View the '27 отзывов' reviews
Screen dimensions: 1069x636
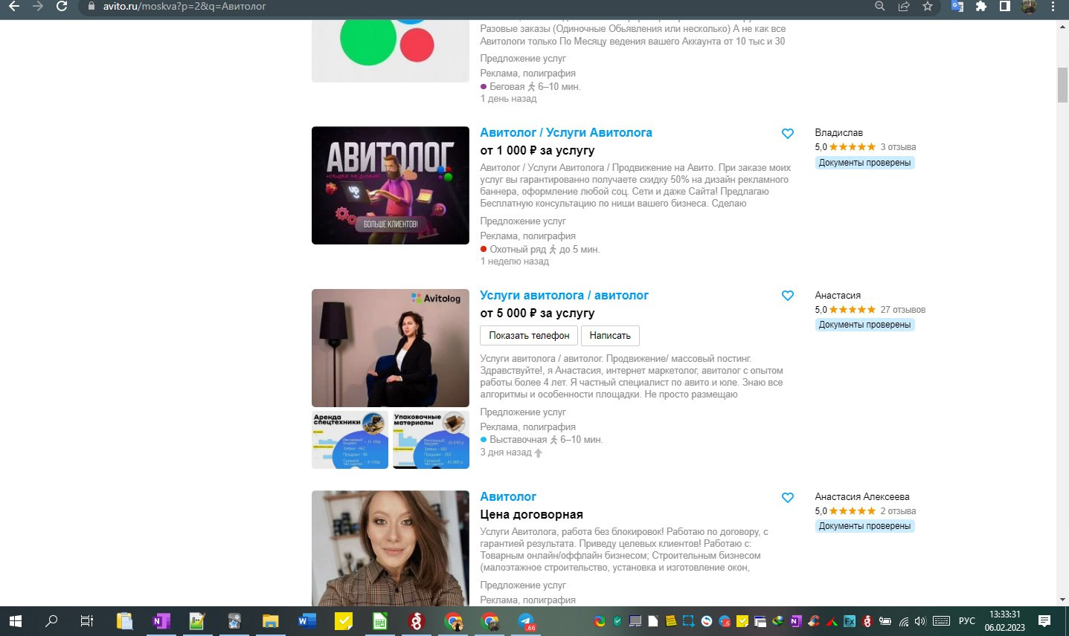(x=902, y=310)
